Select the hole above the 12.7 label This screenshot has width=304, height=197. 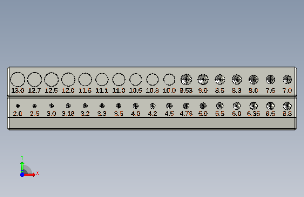34,80
